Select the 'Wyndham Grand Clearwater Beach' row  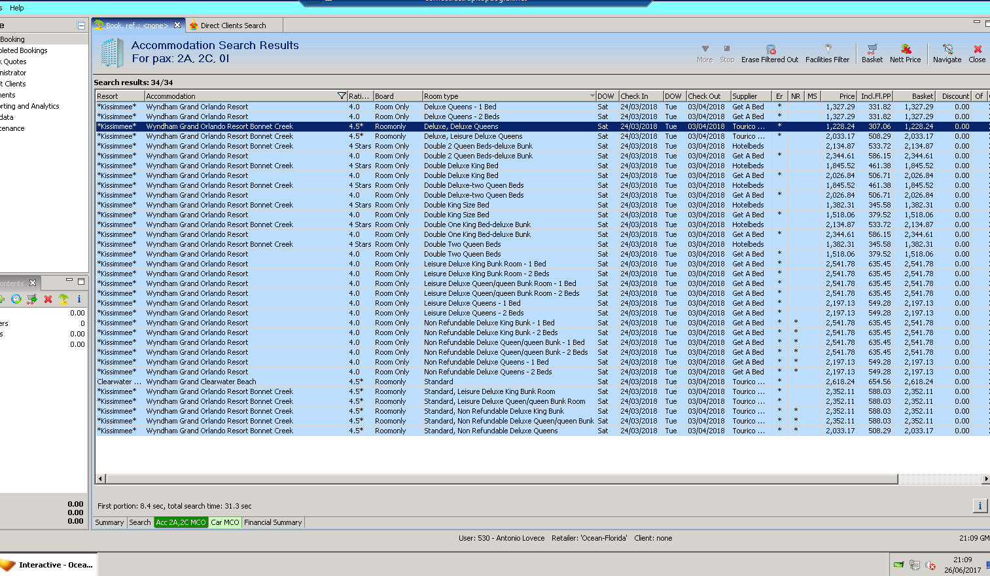pos(542,382)
